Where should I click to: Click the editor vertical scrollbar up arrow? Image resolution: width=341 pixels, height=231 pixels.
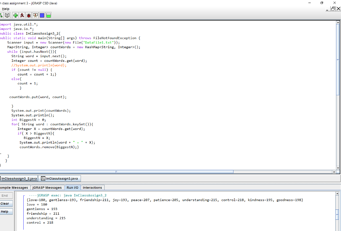(x=338, y=22)
